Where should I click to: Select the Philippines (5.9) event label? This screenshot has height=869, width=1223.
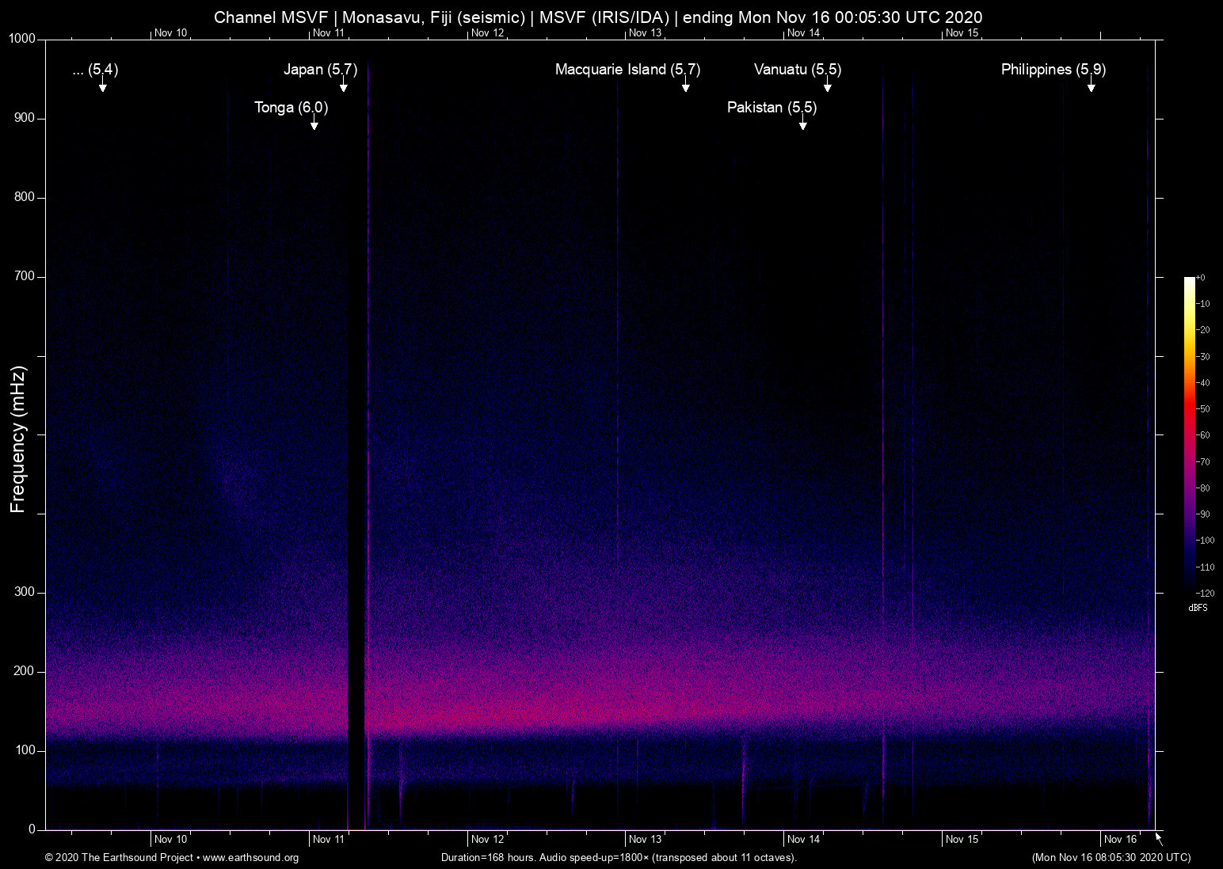coord(1053,70)
